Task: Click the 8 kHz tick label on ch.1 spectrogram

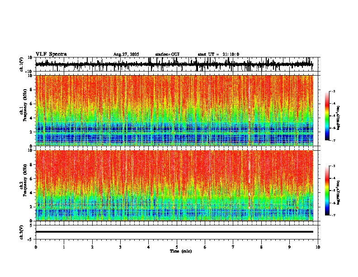Action: (x=31, y=90)
